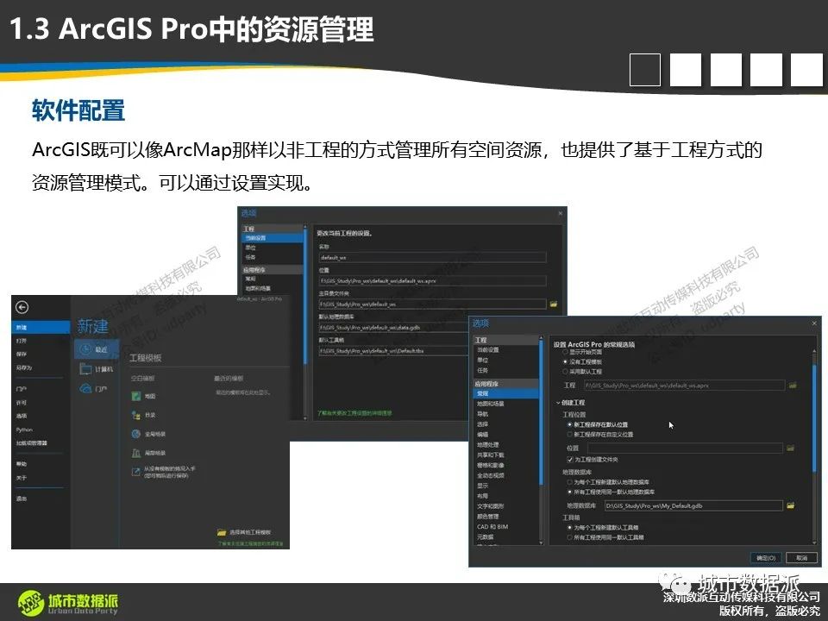Select 单位 in back 选项 dialog list
The image size is (828, 621).
pyautogui.click(x=250, y=248)
